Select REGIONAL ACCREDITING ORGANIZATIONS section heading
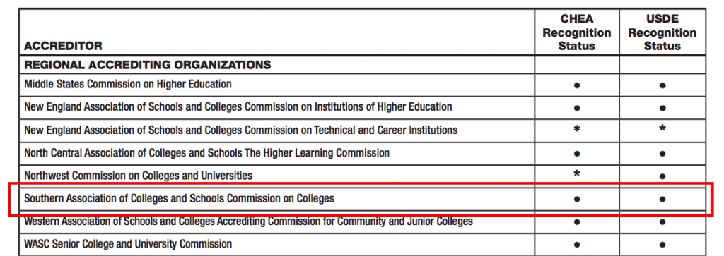The image size is (724, 256). click(147, 64)
